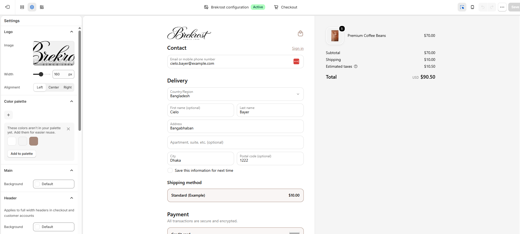Click the estimated taxes info icon
Viewport: 520px width, 234px height.
point(356,66)
